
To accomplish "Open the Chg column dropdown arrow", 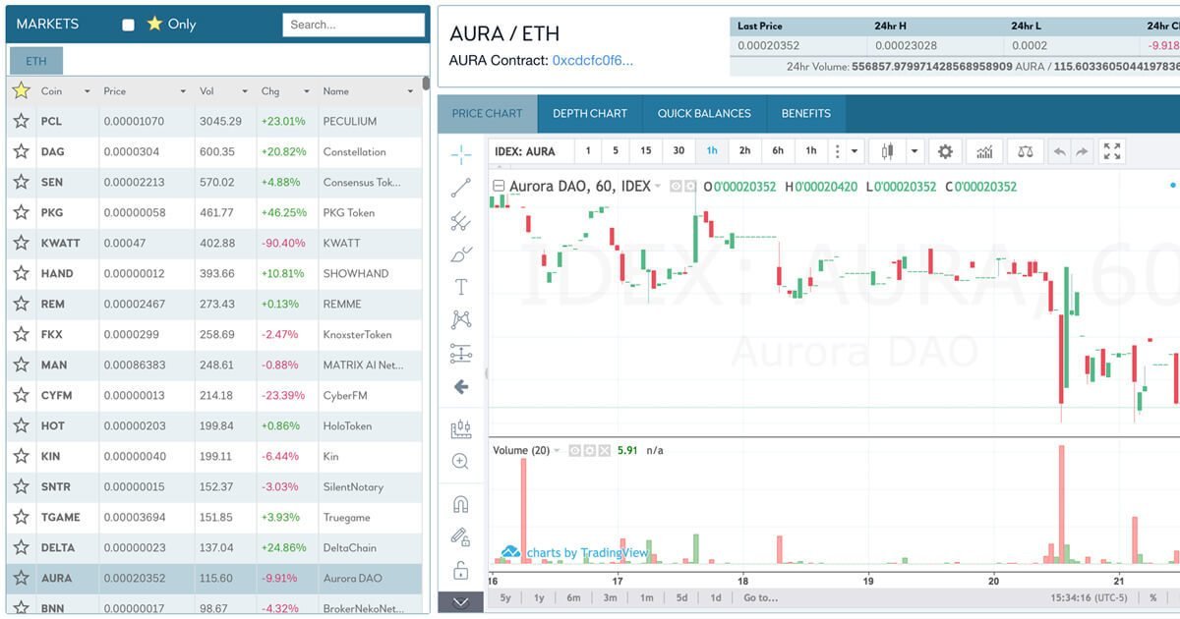I will pyautogui.click(x=306, y=91).
